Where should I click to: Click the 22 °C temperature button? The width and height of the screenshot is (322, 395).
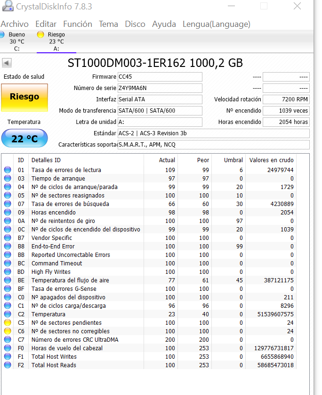[24, 139]
